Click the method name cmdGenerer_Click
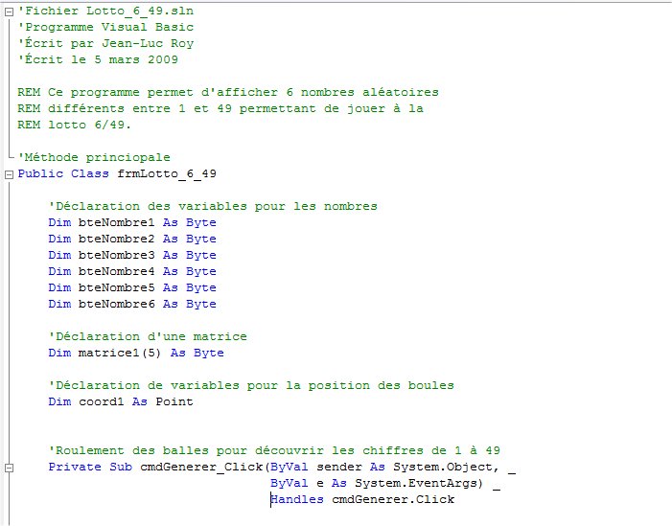The height and width of the screenshot is (526, 672). click(201, 467)
